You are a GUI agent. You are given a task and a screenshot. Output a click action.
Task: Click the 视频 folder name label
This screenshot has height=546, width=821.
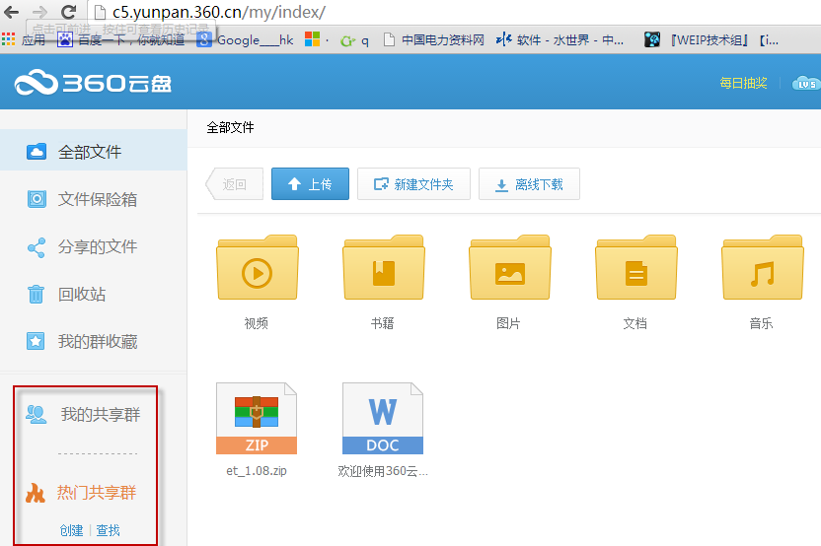pyautogui.click(x=257, y=323)
